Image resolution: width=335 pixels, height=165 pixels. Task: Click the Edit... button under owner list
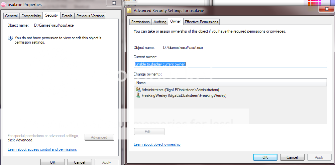pos(149,132)
